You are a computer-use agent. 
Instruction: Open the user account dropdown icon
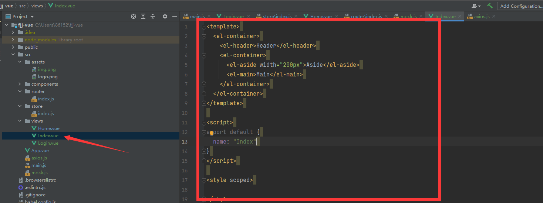pyautogui.click(x=476, y=6)
